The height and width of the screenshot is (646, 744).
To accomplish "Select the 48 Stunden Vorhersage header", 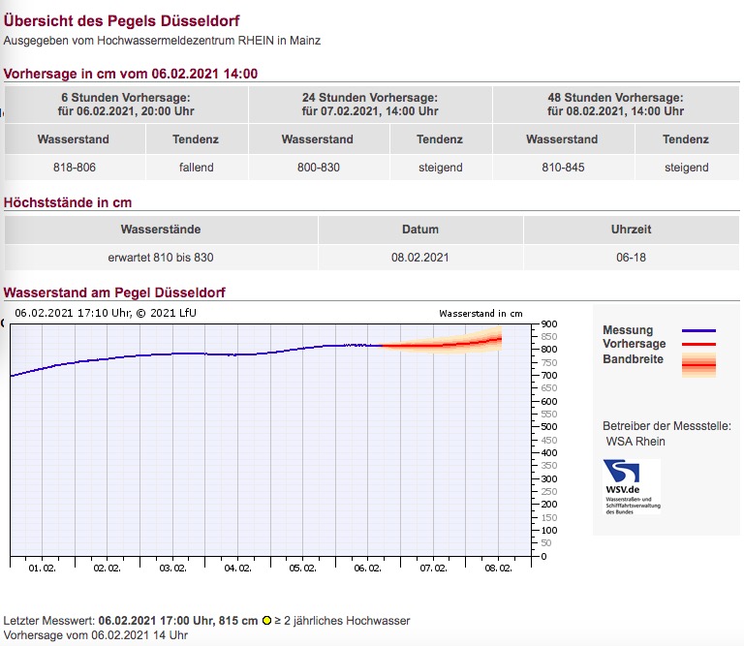I will 615,104.
